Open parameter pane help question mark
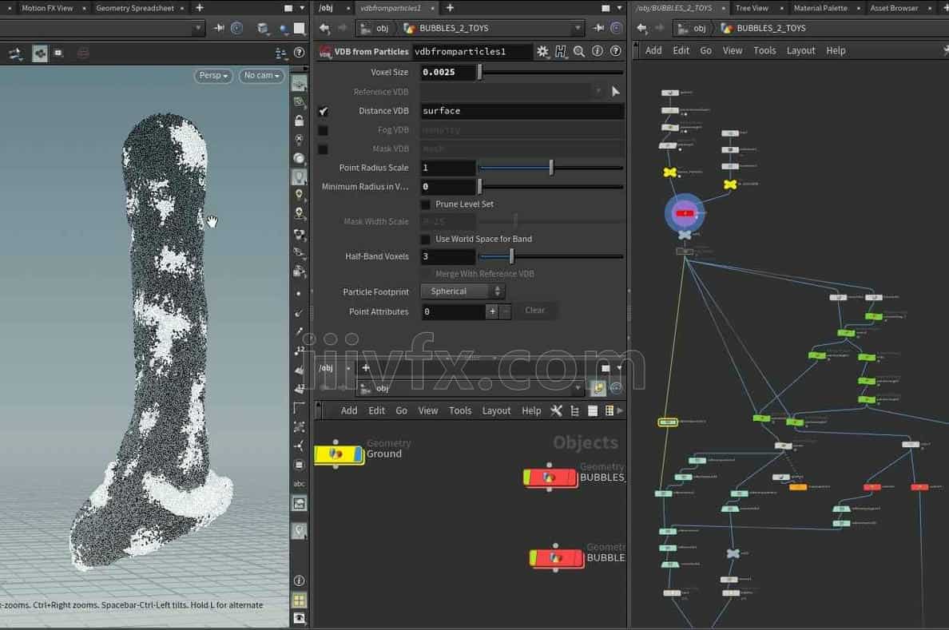This screenshot has height=630, width=949. pyautogui.click(x=616, y=51)
